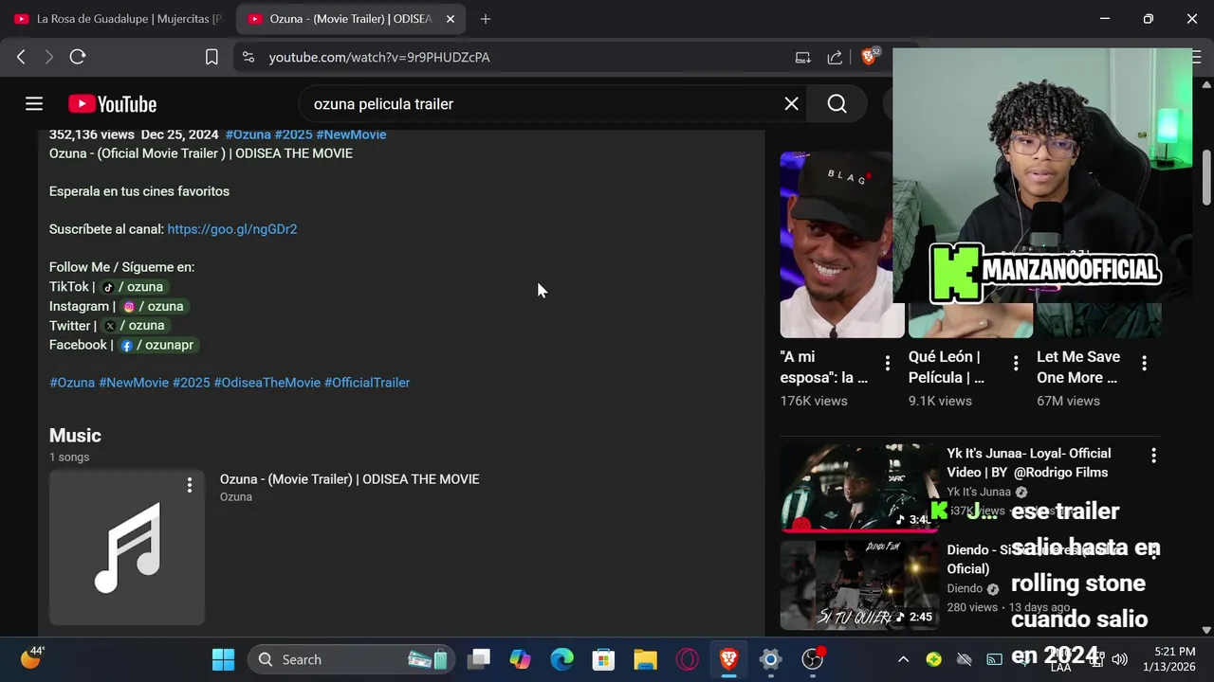Image resolution: width=1214 pixels, height=682 pixels.
Task: Share this page via the share icon
Action: [835, 57]
